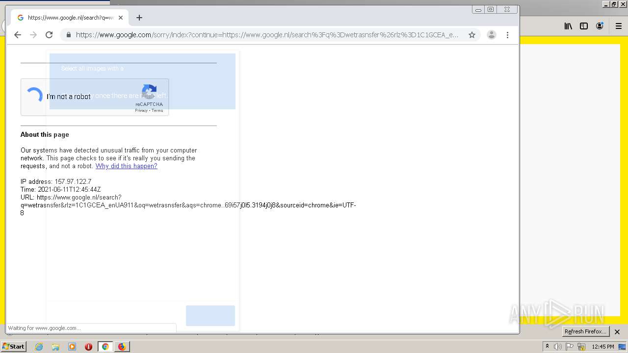Switch to Chrome in the taskbar
The height and width of the screenshot is (353, 628).
(x=105, y=347)
